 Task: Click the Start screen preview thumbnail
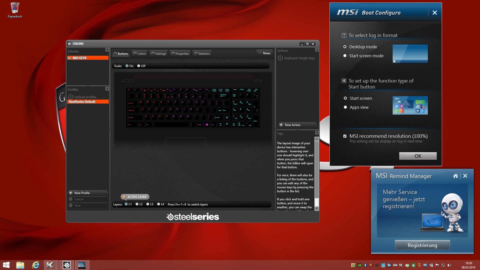[x=410, y=105]
